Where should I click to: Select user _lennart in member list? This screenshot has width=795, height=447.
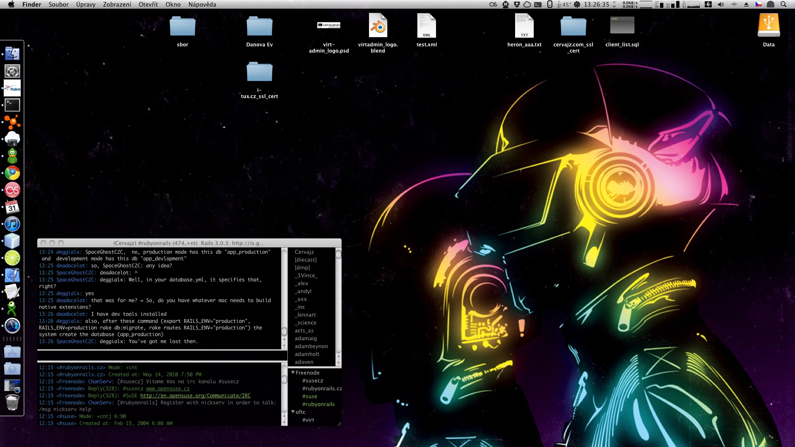tap(305, 315)
